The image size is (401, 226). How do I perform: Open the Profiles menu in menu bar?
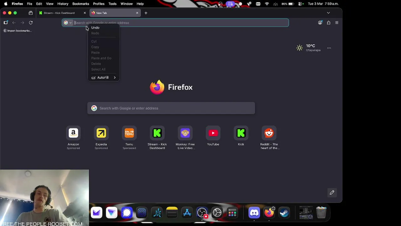coord(99,4)
